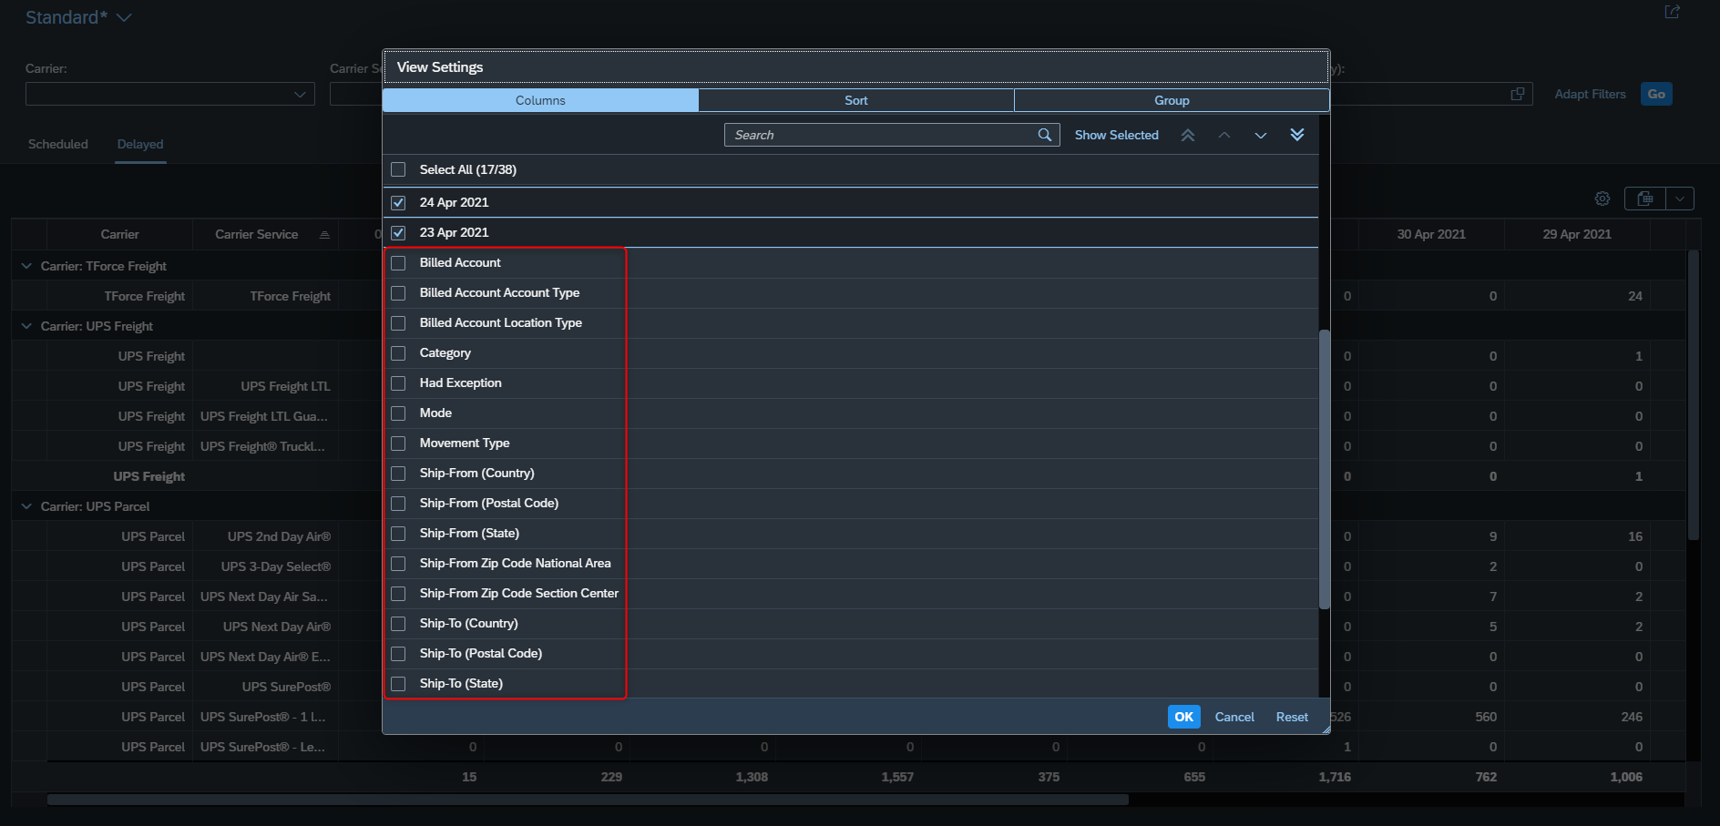
Task: Click the share icon at top right
Action: [1673, 12]
